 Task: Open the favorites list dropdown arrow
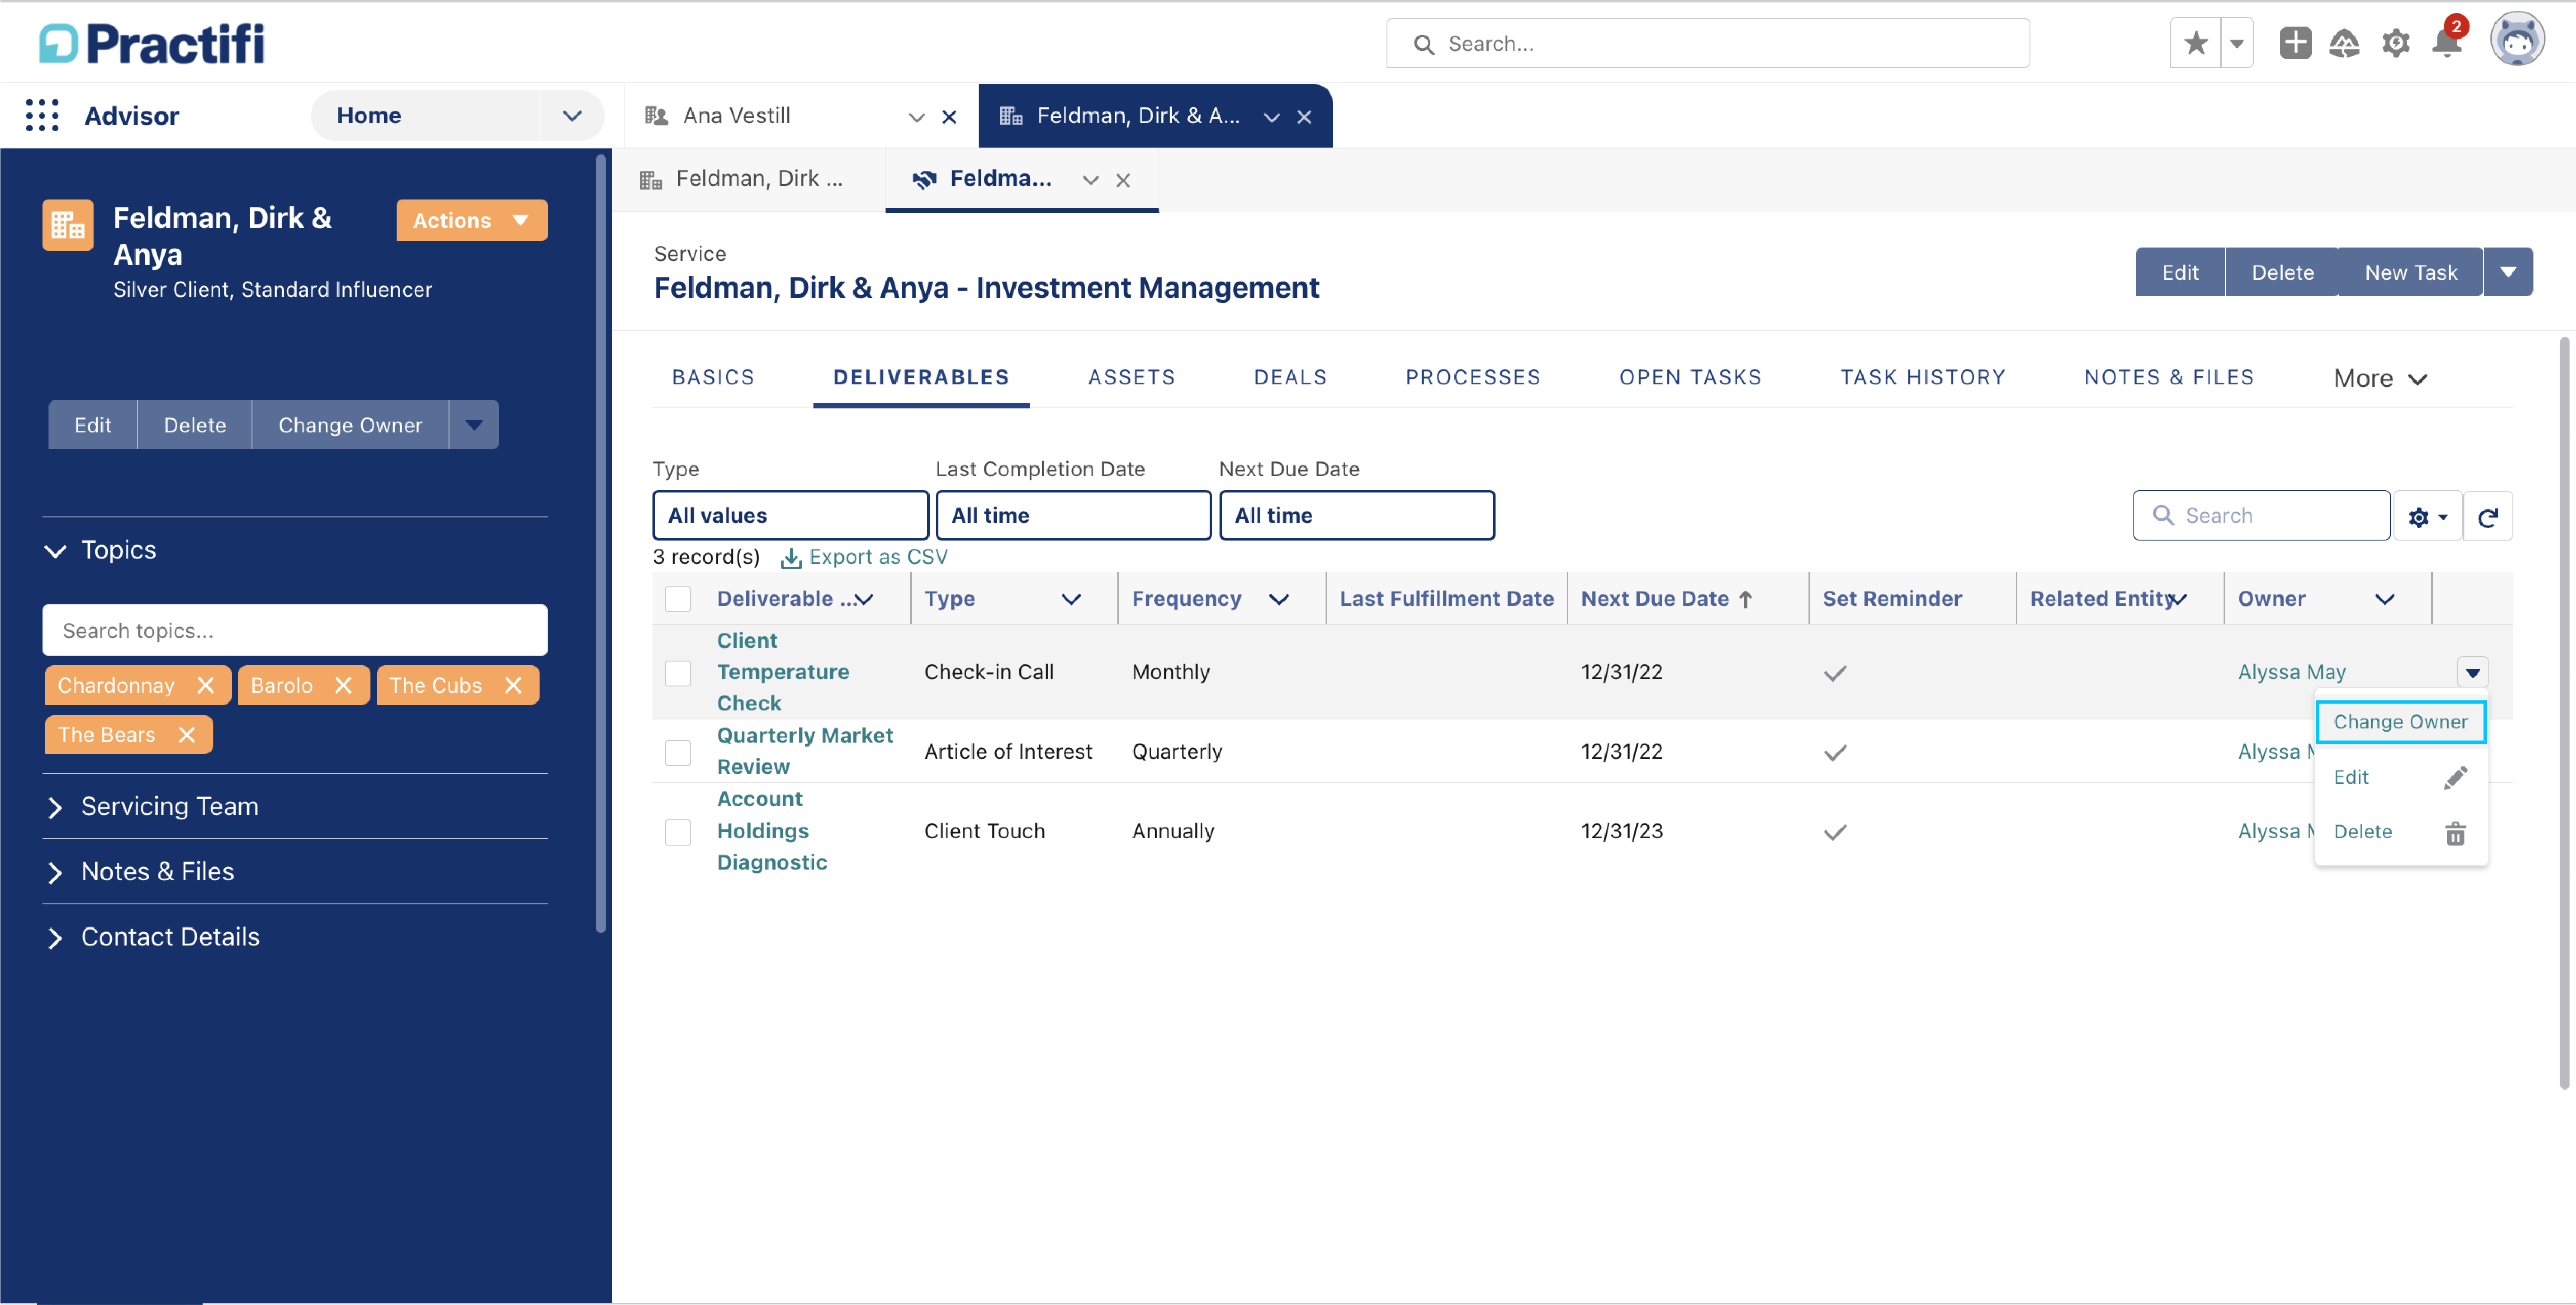coord(2237,44)
